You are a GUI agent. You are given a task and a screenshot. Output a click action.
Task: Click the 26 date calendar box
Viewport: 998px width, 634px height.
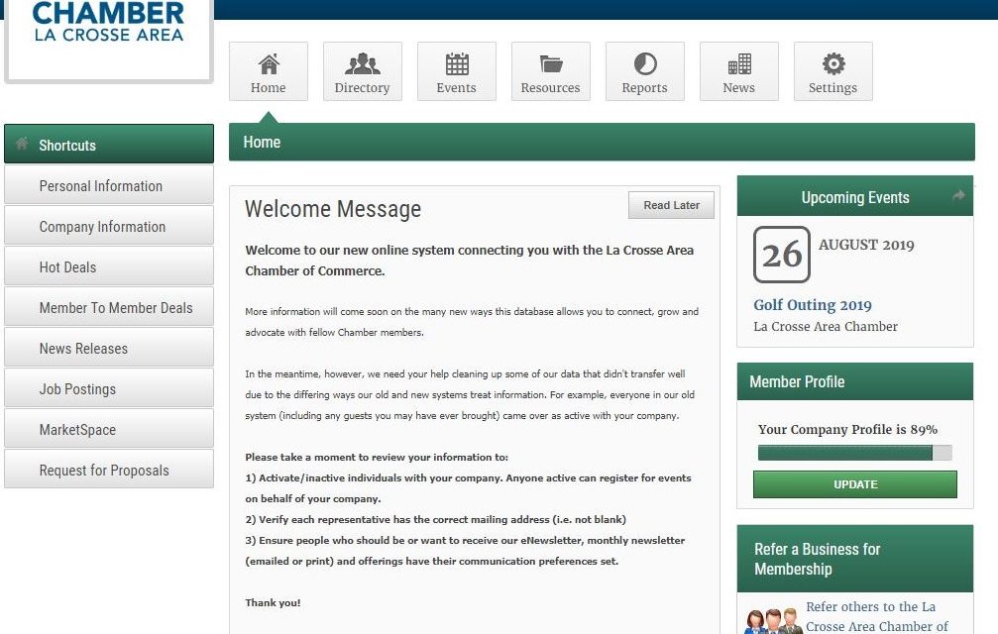tap(782, 255)
